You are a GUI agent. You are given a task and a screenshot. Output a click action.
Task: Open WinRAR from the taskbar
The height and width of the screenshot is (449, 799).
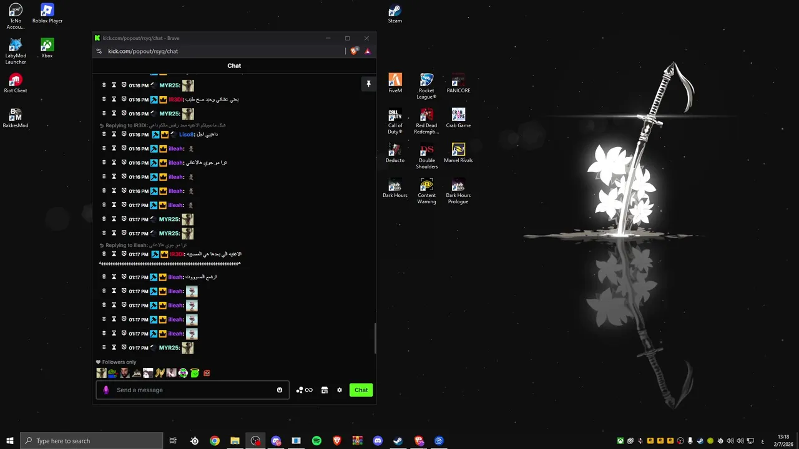pos(357,441)
